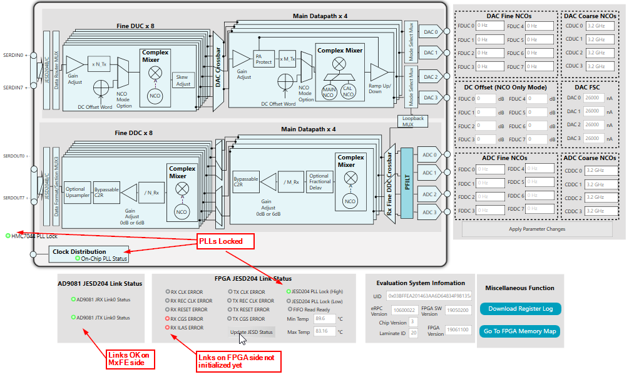The image size is (634, 382).
Task: Click the On-Chip PLL Status indicator
Action: [78, 258]
